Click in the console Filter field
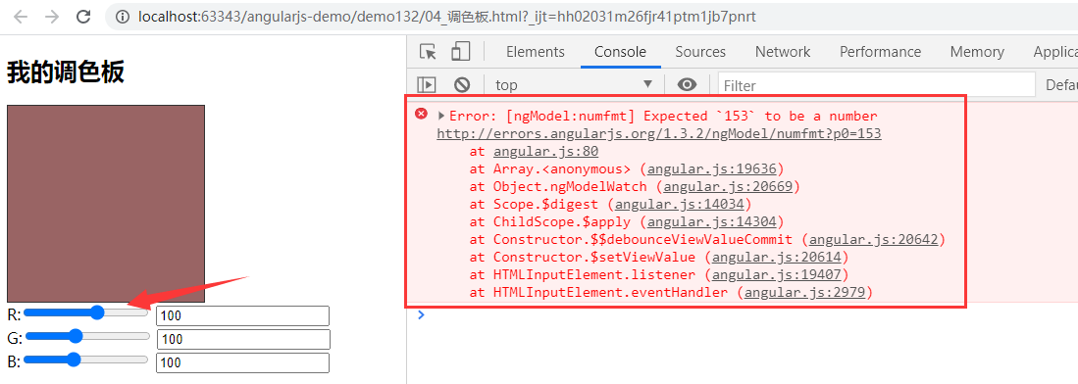The width and height of the screenshot is (1078, 384). point(877,85)
